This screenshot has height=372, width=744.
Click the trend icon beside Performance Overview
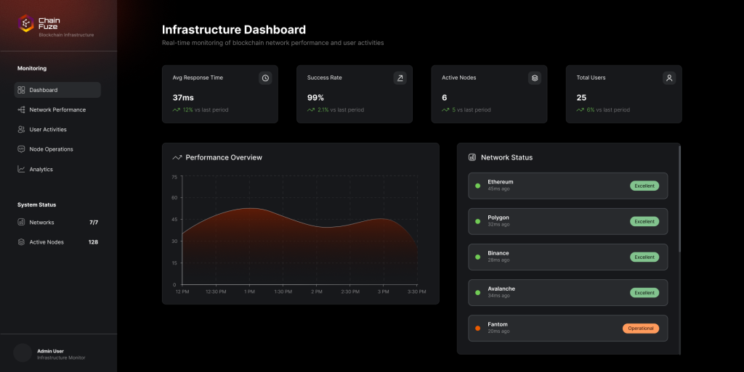pos(177,157)
